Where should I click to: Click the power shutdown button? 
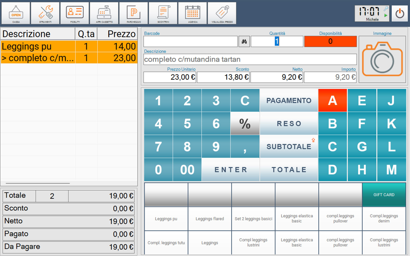[x=400, y=13]
